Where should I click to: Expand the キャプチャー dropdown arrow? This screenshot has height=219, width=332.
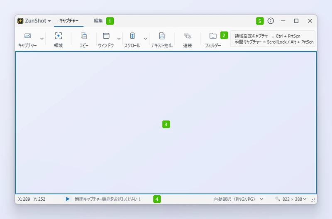(42, 39)
